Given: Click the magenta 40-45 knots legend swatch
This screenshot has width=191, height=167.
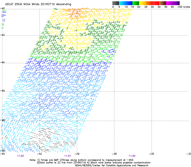Looking at the screenshot, I should [169, 3].
